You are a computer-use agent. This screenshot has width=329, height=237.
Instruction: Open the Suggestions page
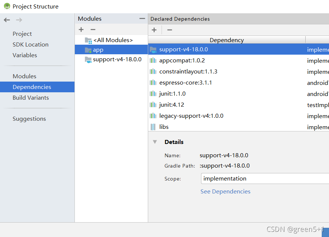[x=29, y=119]
